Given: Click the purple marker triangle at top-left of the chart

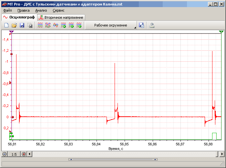Looking at the screenshot, I should click(x=11, y=32).
